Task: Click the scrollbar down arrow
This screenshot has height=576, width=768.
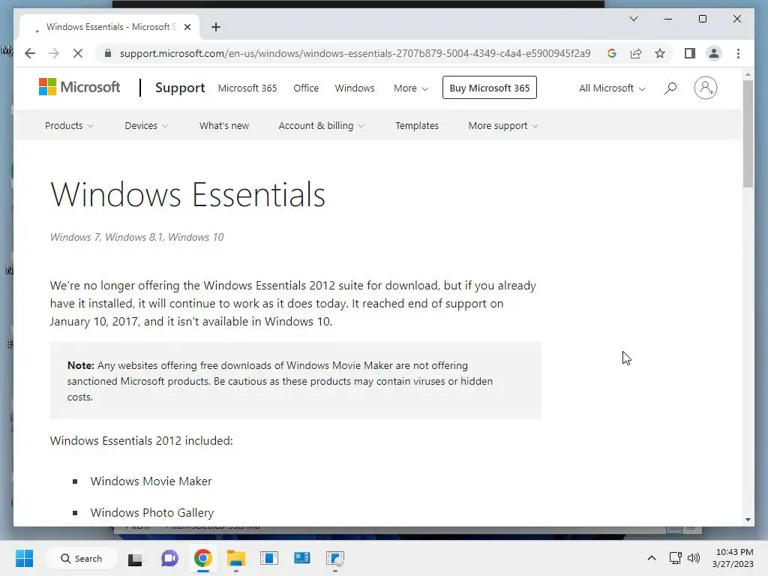Action: 748,520
